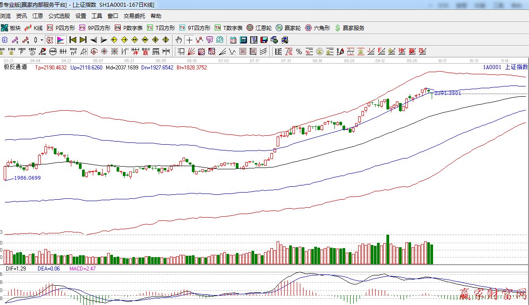The width and height of the screenshot is (529, 305).
Task: Open candlestick type dropdown arrow
Action: (x=42, y=40)
